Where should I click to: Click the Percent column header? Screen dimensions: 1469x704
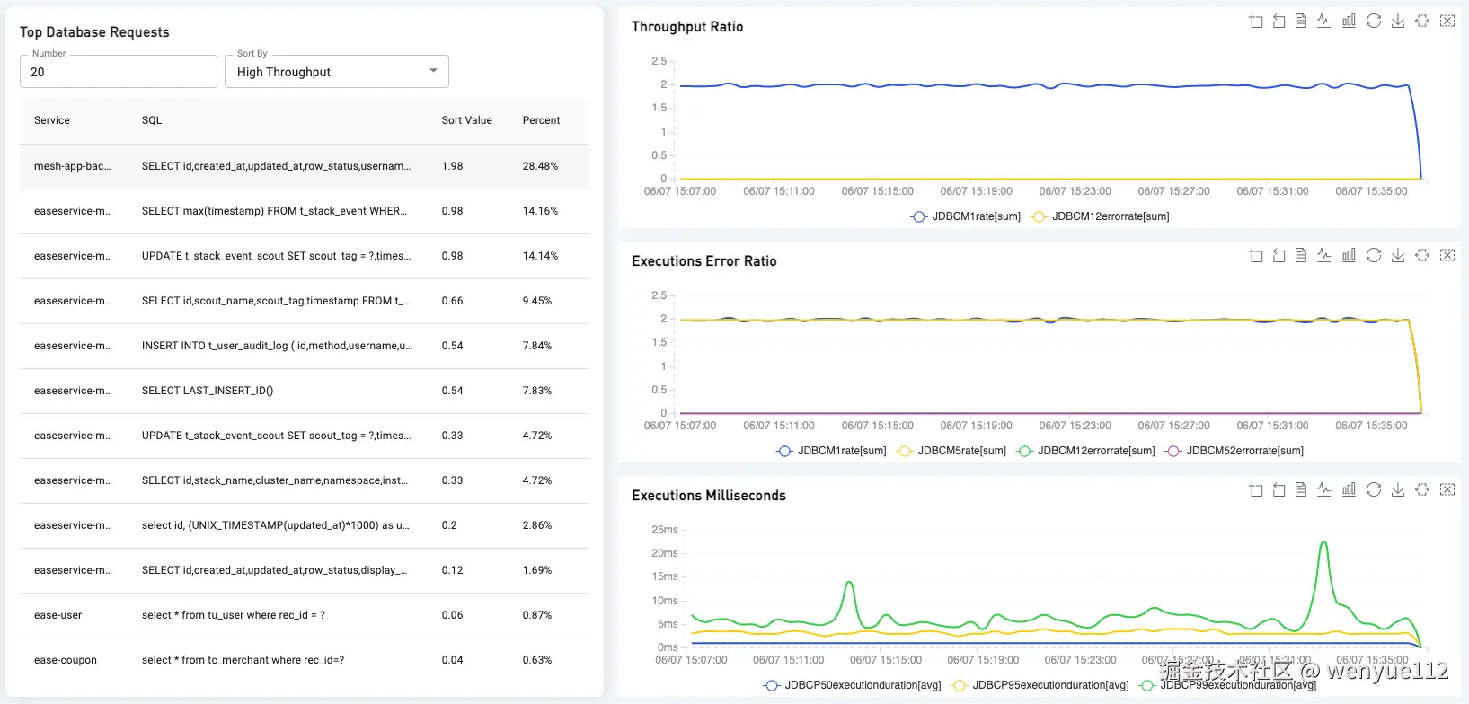click(x=541, y=120)
